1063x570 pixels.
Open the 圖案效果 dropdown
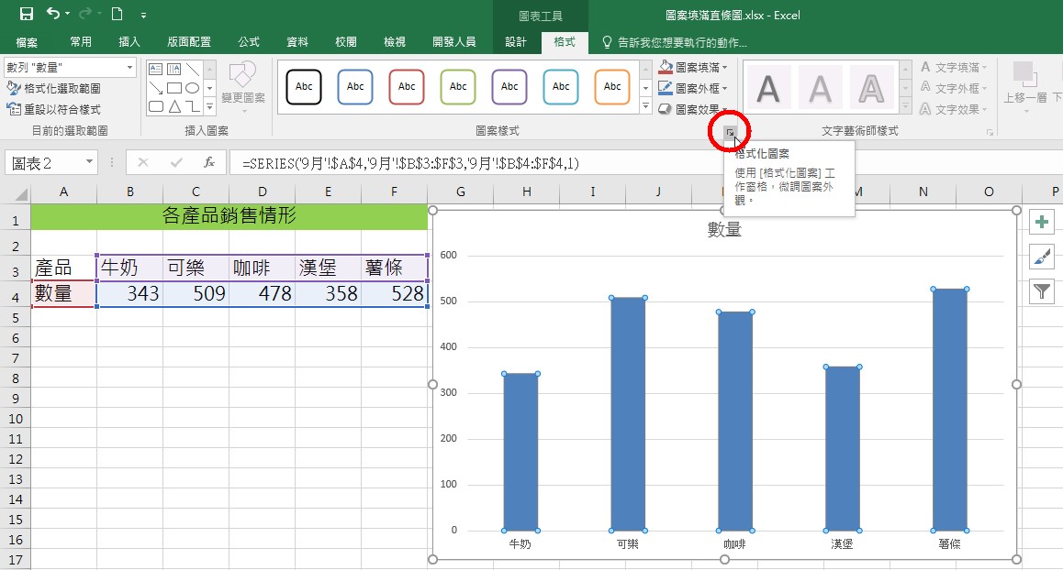coord(693,109)
